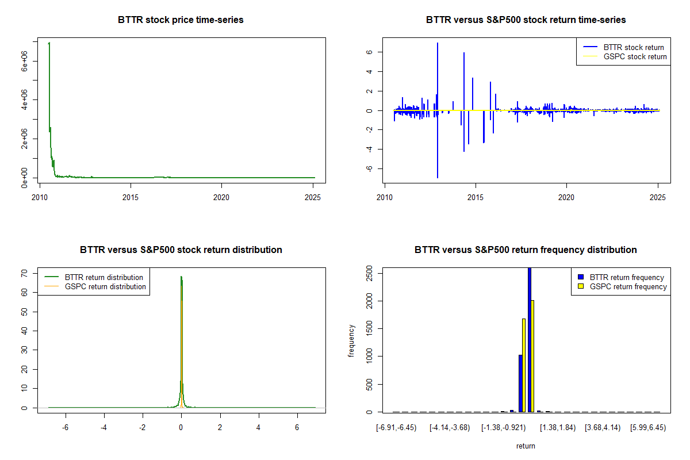Click the [-6.91,-6.45) x-axis bin label
This screenshot has height=460, width=690.
[x=396, y=428]
